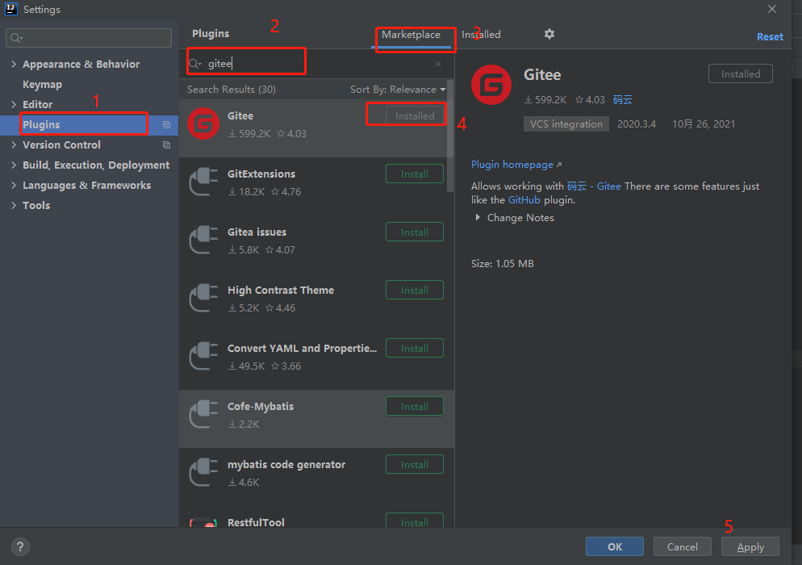802x565 pixels.
Task: Open the GitHub link in description
Action: pos(524,200)
